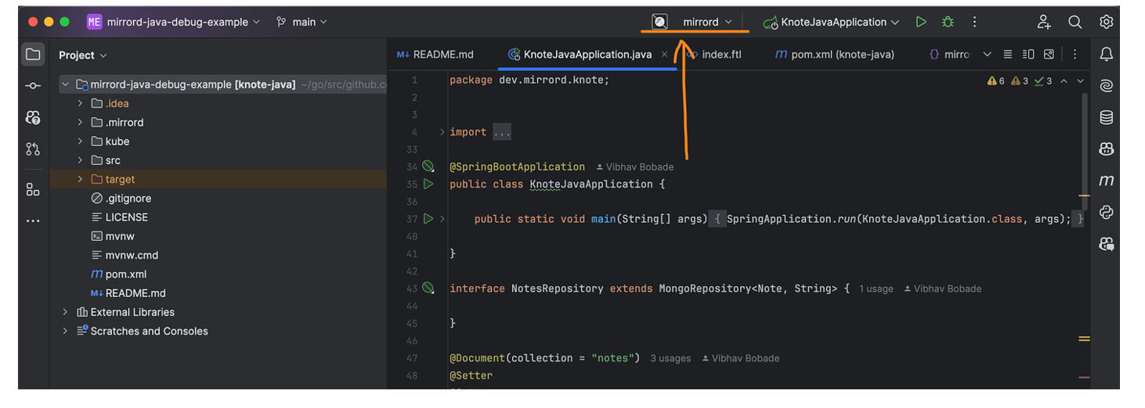Open IDE settings gear icon
Image resolution: width=1145 pixels, height=408 pixels.
(x=1106, y=22)
